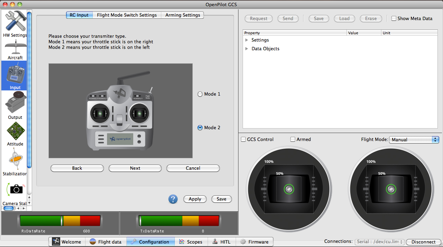Switch to the RC Input tab
443x247 pixels.
(79, 15)
